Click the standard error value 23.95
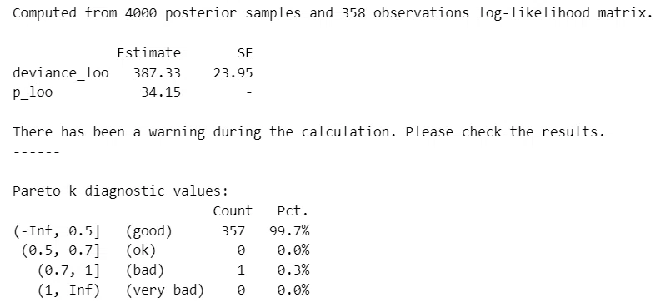Image resolution: width=661 pixels, height=307 pixels. click(233, 72)
